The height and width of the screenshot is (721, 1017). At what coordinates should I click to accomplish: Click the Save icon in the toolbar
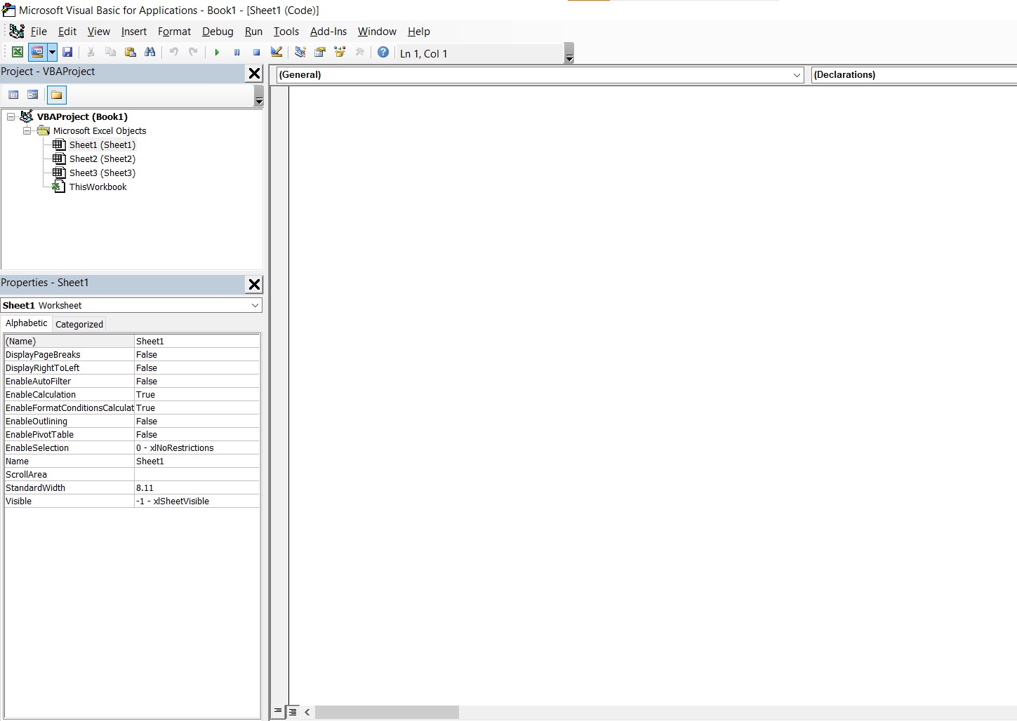[x=67, y=52]
